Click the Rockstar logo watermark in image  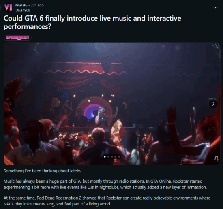[x=217, y=158]
